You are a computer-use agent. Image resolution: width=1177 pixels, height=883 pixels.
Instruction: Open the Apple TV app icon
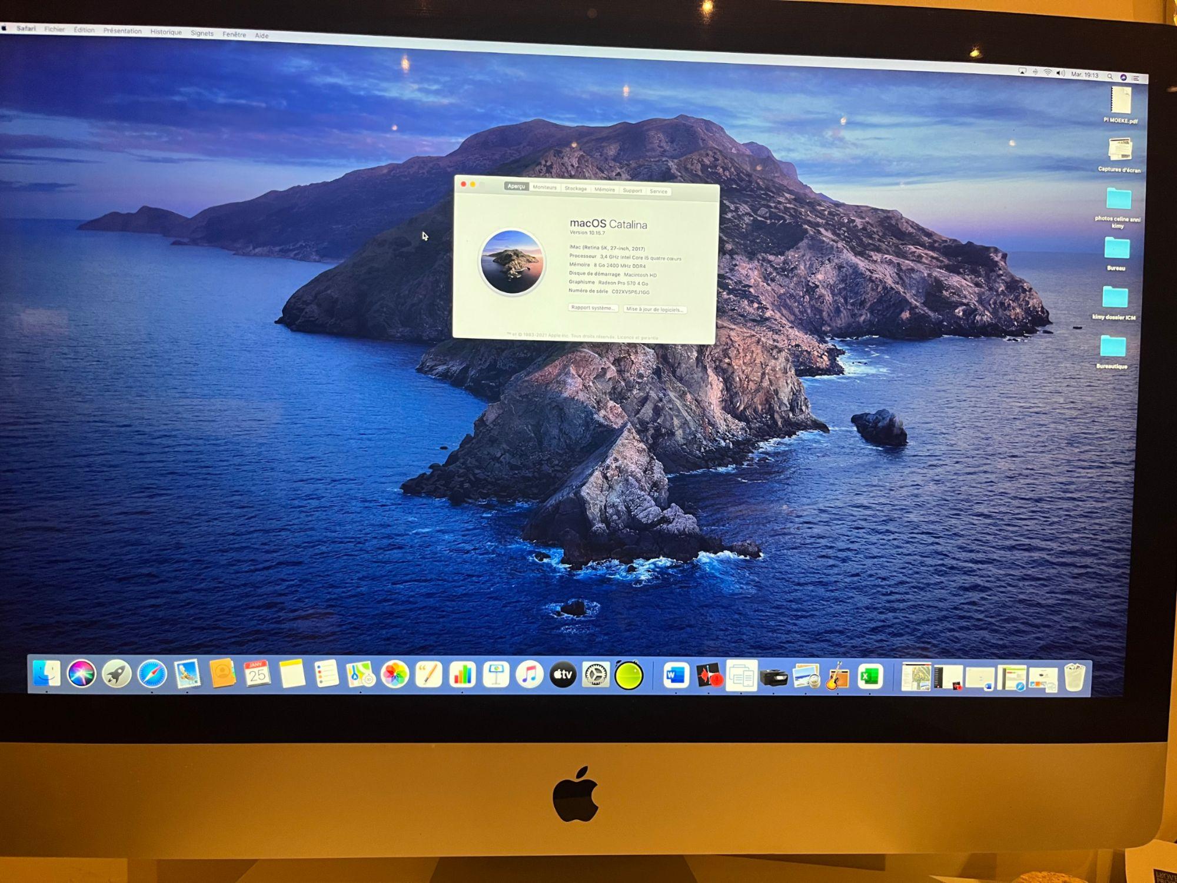[x=563, y=675]
